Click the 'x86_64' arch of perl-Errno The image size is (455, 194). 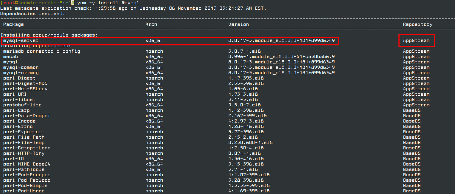click(x=154, y=127)
